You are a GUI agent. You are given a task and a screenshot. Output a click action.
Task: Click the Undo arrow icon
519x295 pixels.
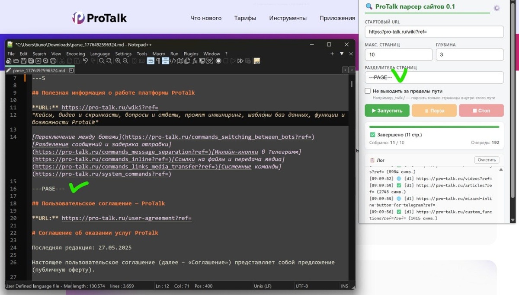[x=85, y=61]
